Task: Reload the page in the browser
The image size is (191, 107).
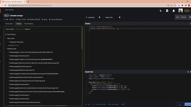Action: pyautogui.click(x=5, y=5)
